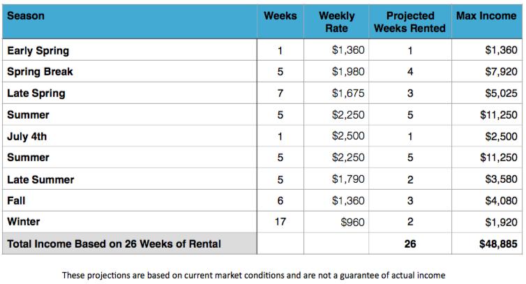526x284 pixels.
Task: Click the $2,500 July 4th weekly rate
Action: point(349,136)
